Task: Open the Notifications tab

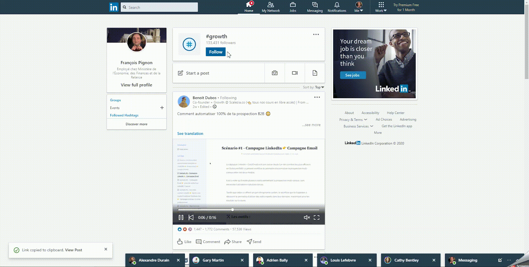Action: (337, 7)
